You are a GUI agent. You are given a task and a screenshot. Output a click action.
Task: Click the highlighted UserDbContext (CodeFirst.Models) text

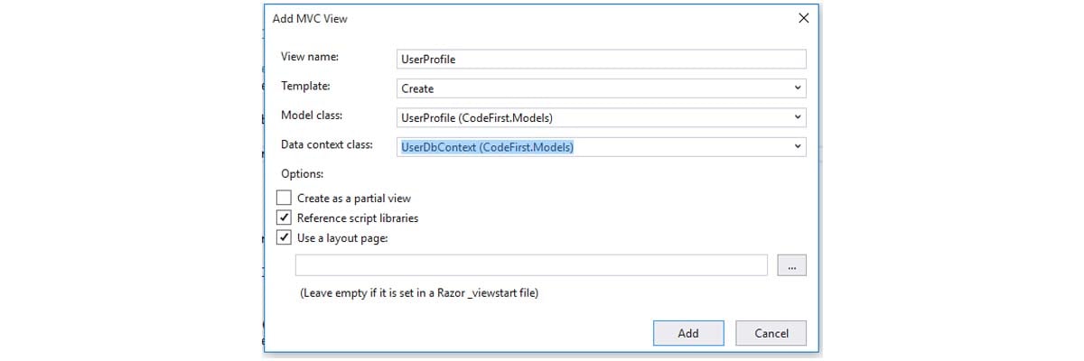[x=487, y=146]
